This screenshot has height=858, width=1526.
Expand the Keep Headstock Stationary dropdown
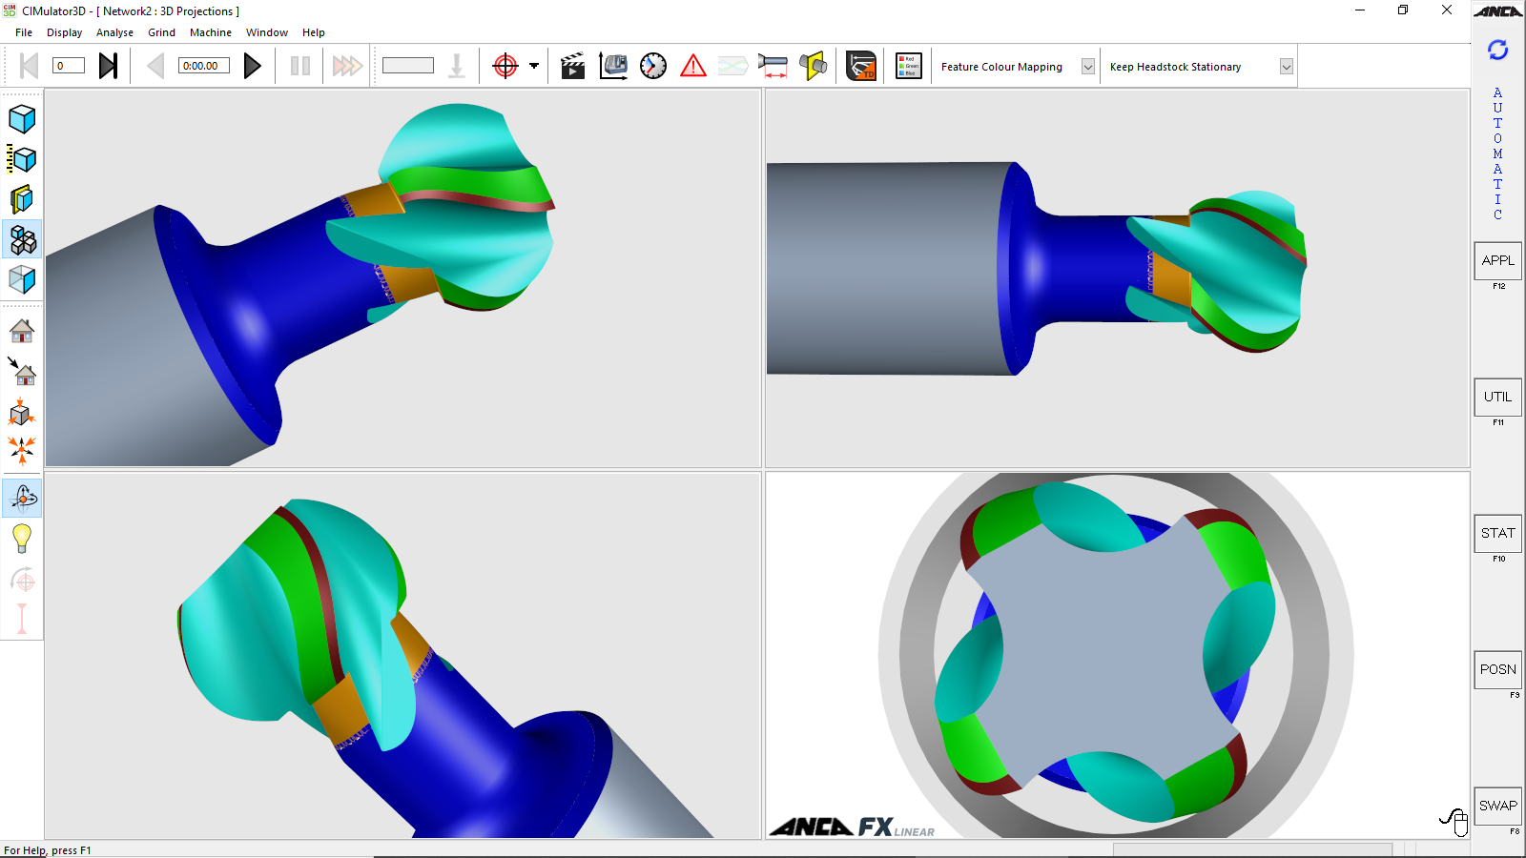coord(1286,67)
